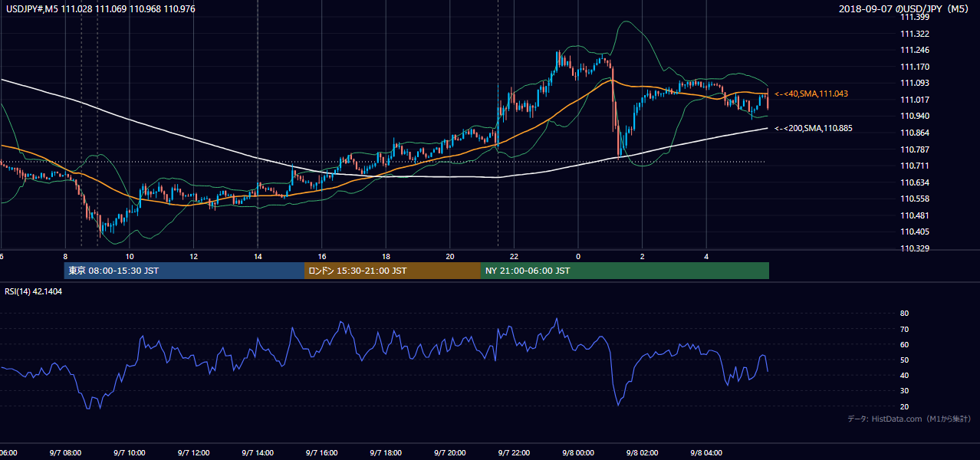Viewport: 980px width, 460px height.
Task: Select the NY 21:00-06:00 JST session bar
Action: tap(625, 271)
